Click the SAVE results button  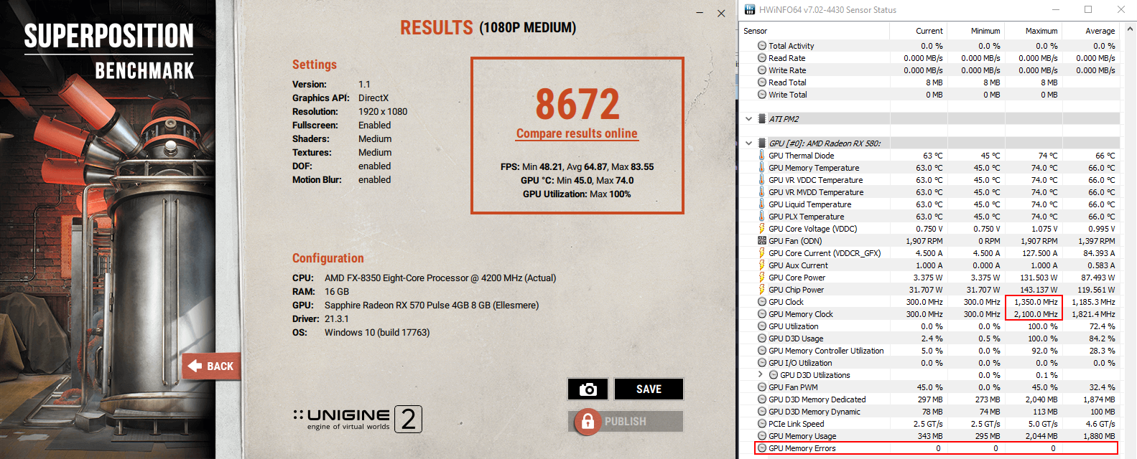[x=649, y=389]
